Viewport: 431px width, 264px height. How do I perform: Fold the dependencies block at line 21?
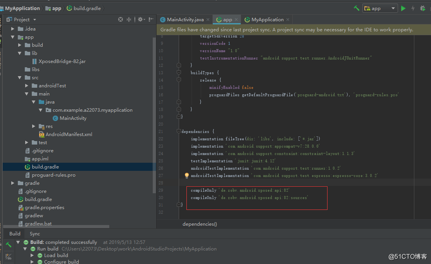pyautogui.click(x=179, y=131)
